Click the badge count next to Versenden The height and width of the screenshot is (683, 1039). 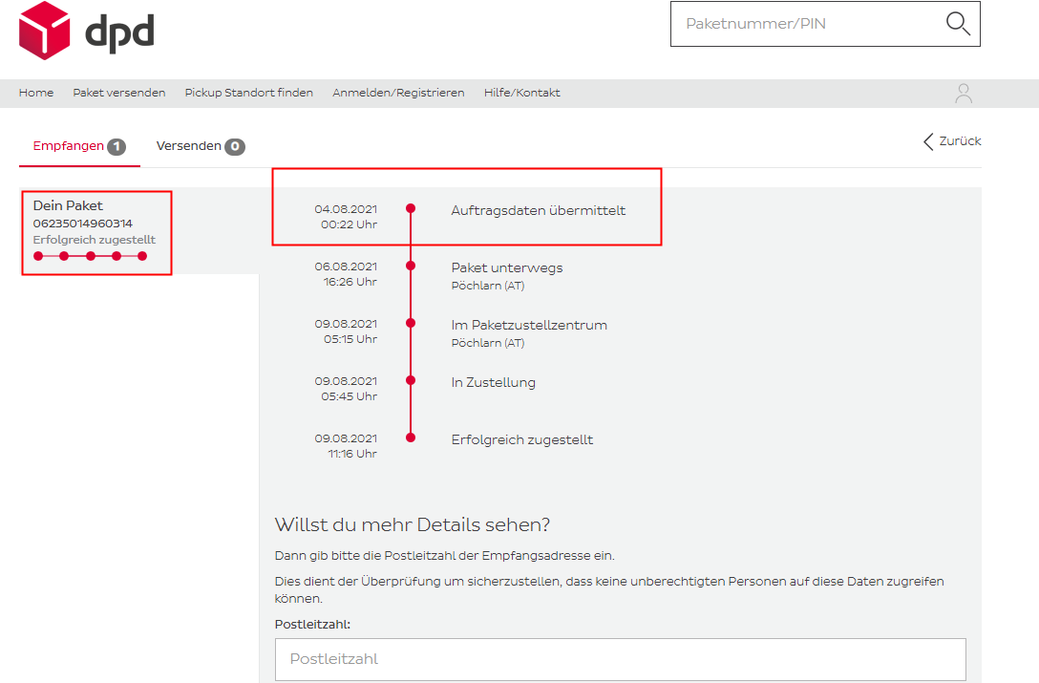tap(235, 147)
